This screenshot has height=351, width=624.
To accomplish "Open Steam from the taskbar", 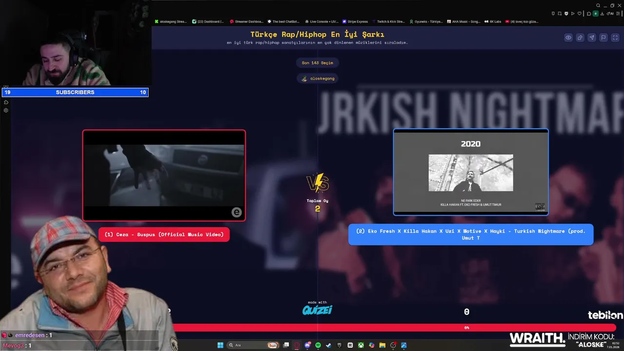I will tap(329, 345).
